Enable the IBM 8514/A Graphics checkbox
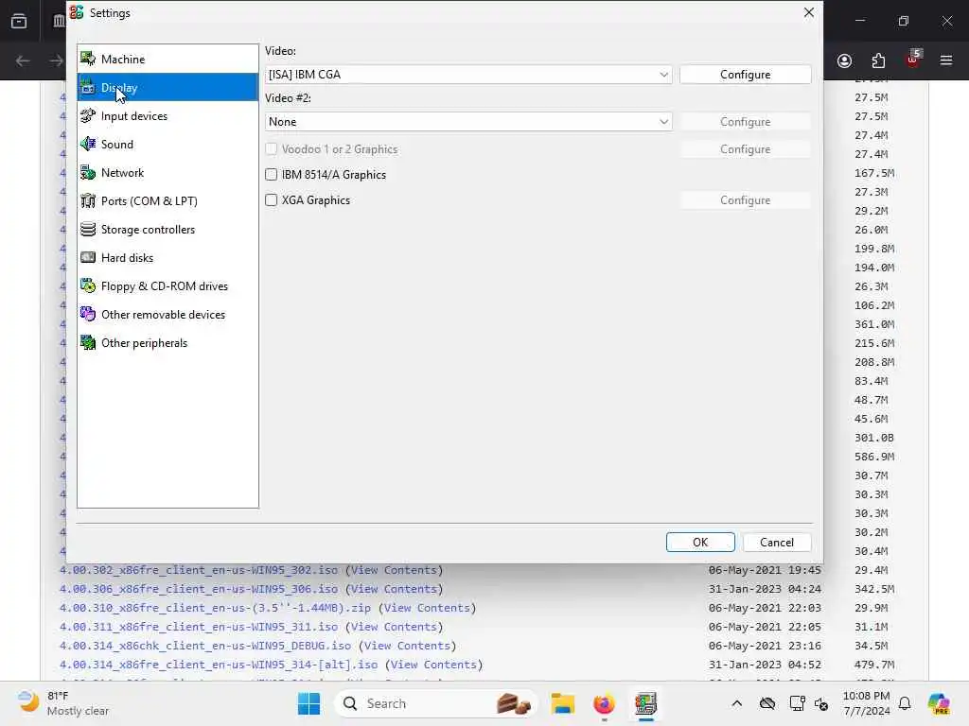Viewport: 969px width, 726px height. coord(272,175)
